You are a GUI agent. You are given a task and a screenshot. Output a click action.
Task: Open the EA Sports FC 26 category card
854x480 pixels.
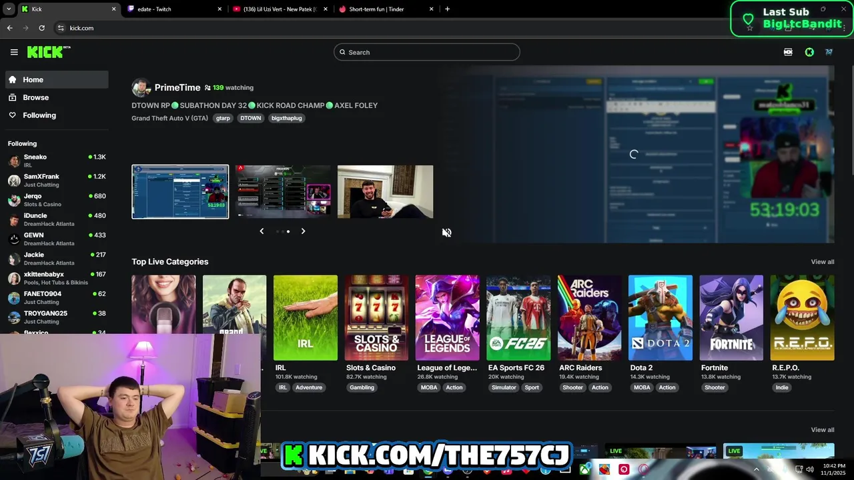[x=518, y=318]
